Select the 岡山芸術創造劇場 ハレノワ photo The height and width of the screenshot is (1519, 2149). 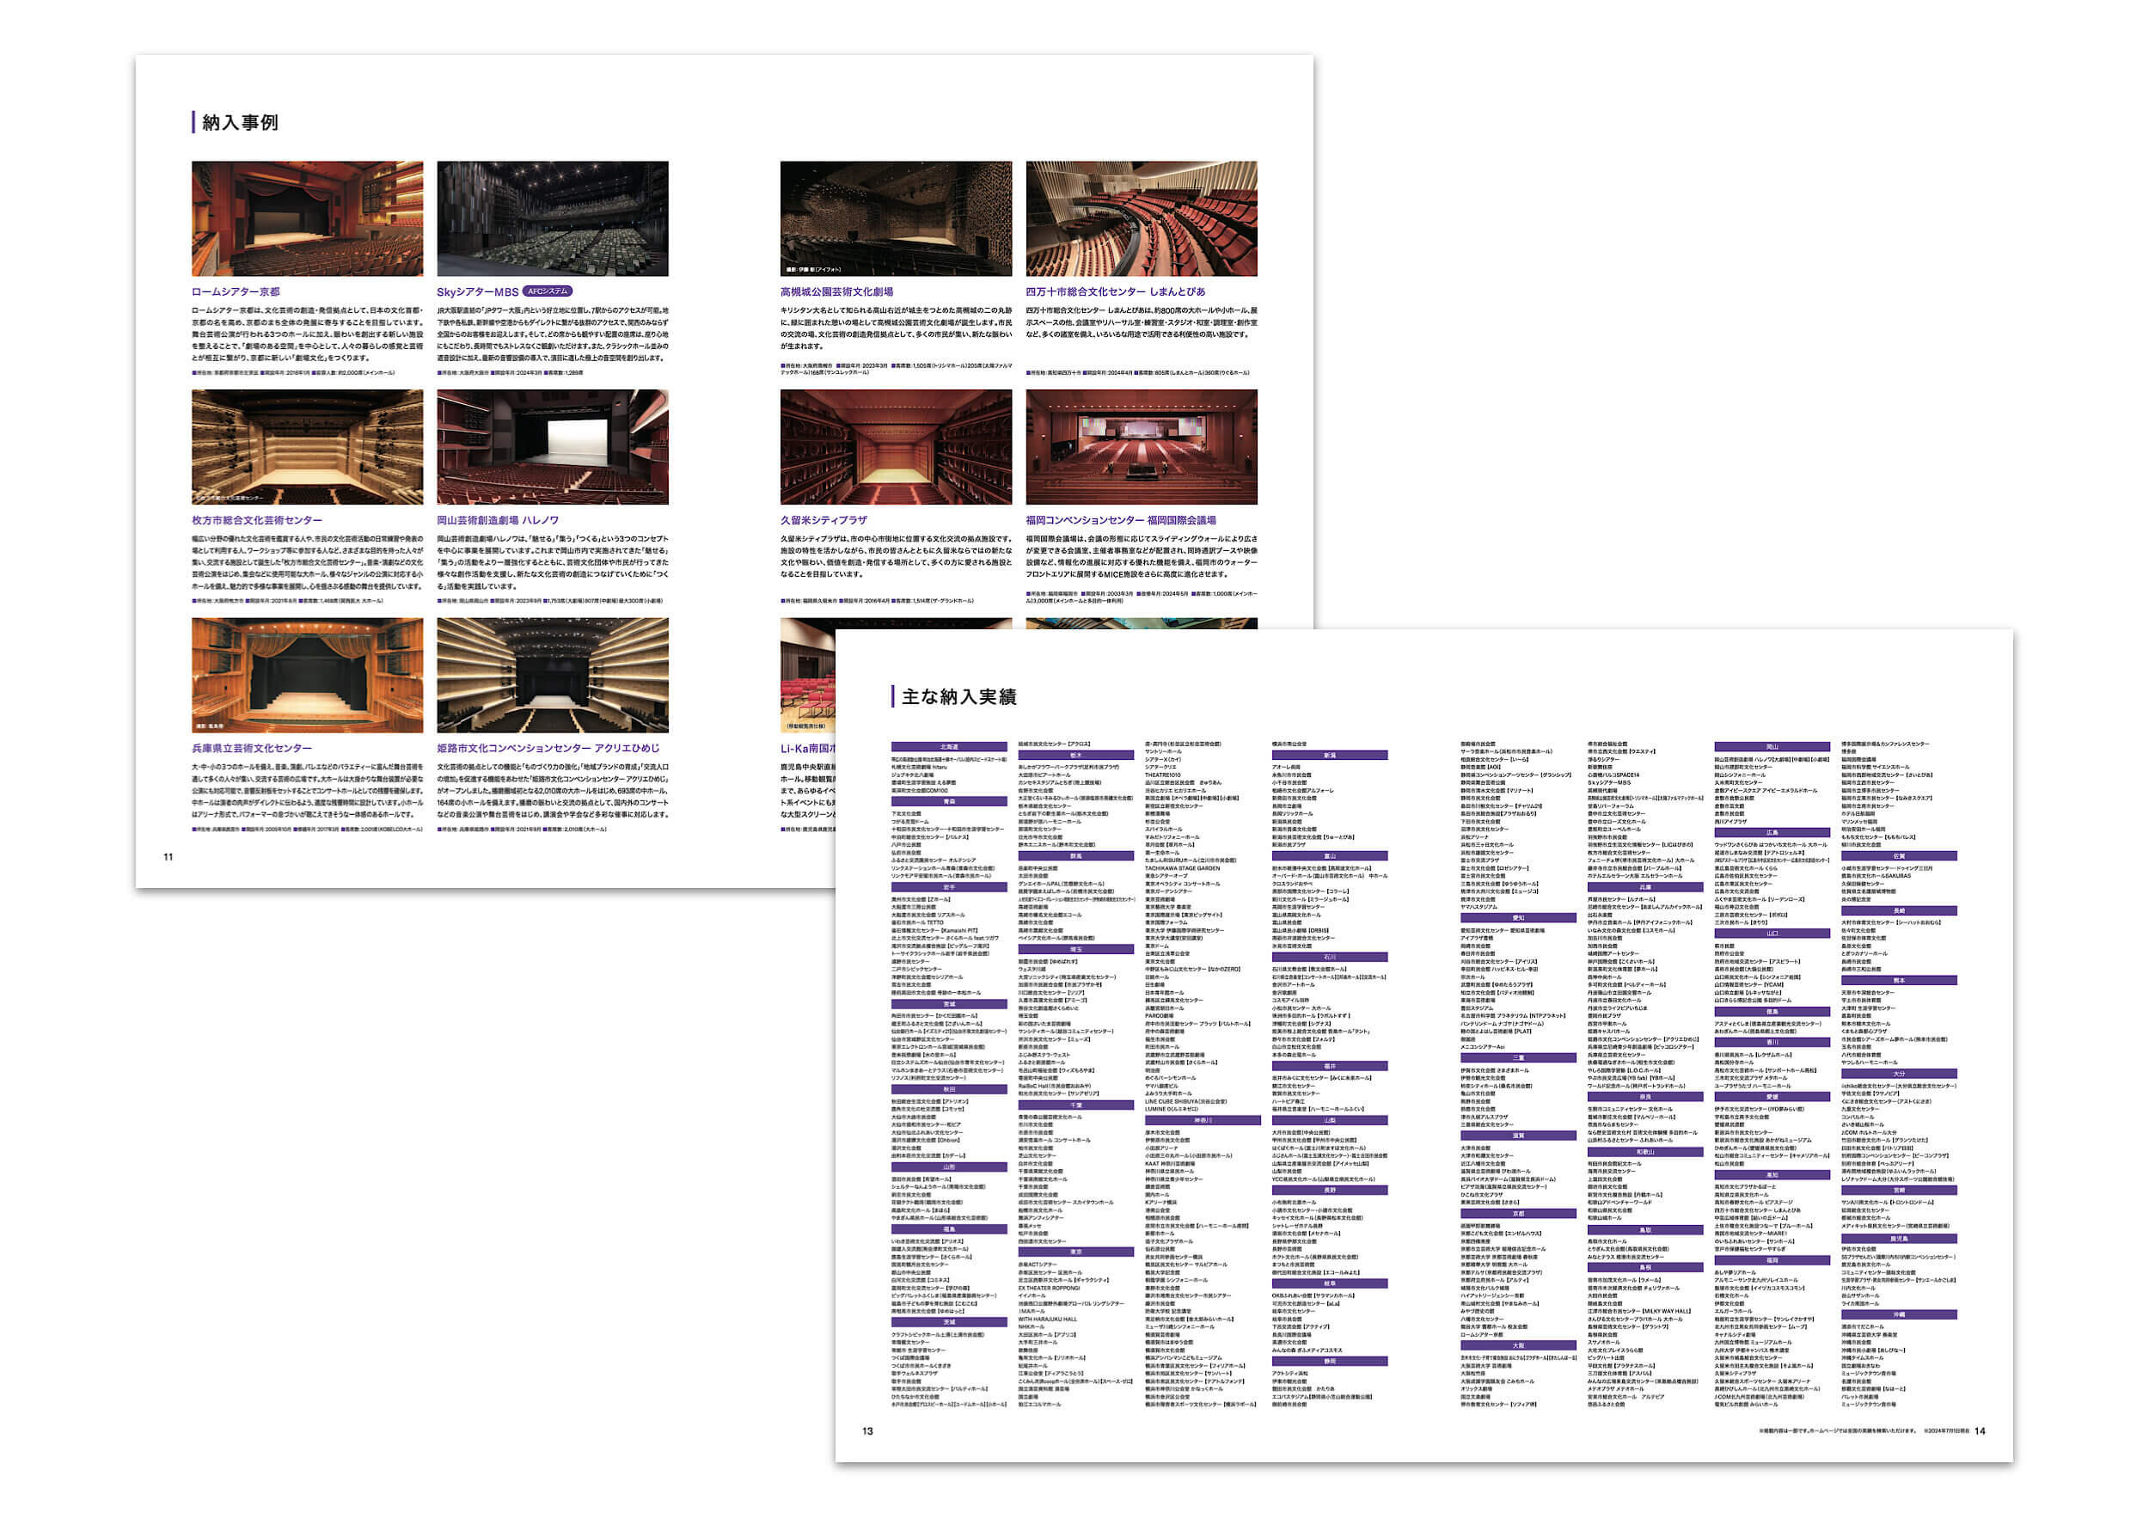click(552, 447)
